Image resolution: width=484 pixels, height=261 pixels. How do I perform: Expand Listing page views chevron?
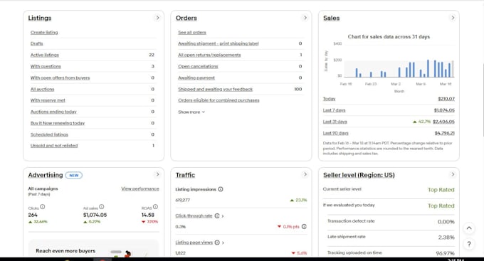(x=223, y=243)
